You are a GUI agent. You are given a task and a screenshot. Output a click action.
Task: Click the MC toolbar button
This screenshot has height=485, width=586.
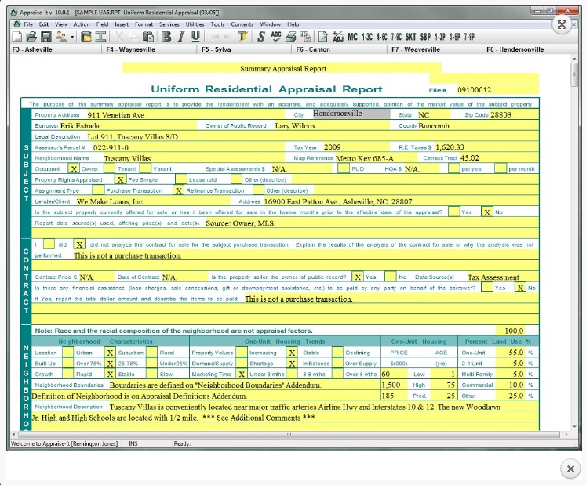pos(352,37)
